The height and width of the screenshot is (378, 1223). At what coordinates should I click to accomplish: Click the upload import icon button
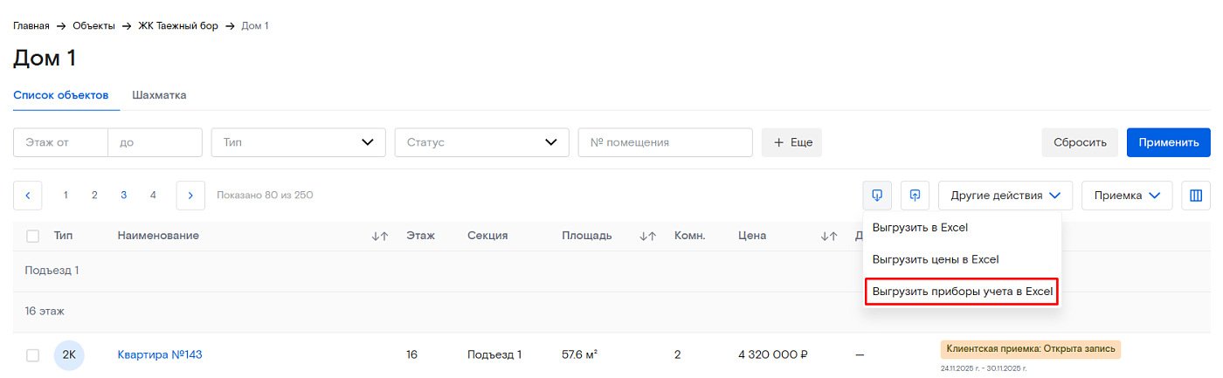(x=915, y=196)
